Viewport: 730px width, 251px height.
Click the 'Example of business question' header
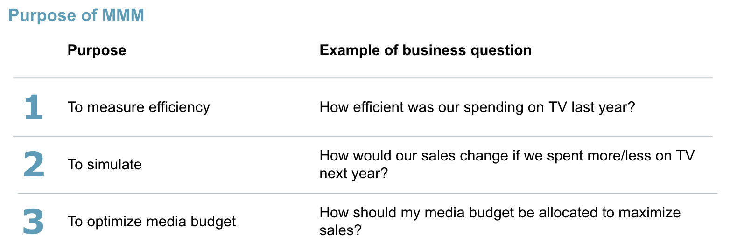pyautogui.click(x=425, y=50)
